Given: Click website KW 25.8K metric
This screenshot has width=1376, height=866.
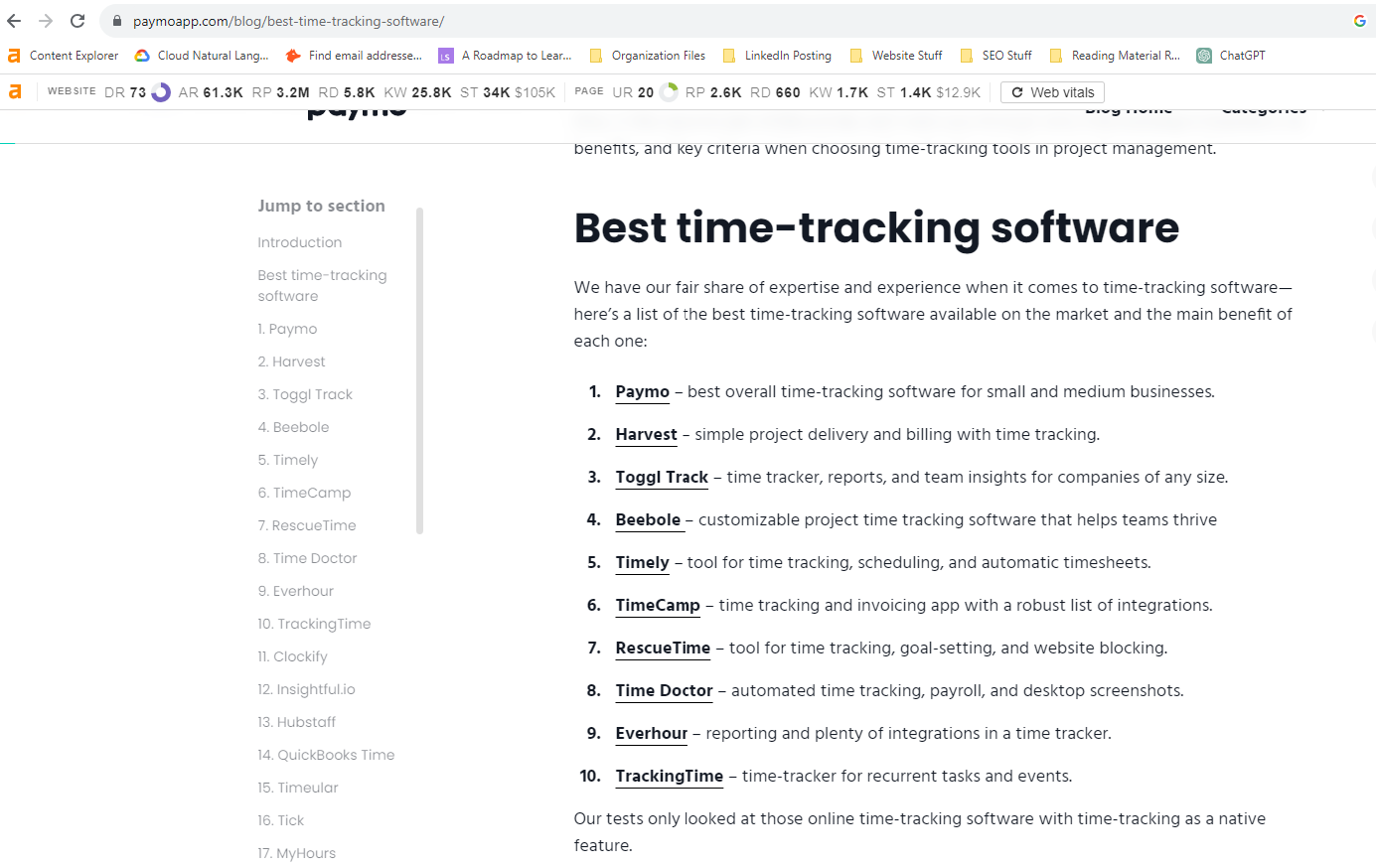Looking at the screenshot, I should pyautogui.click(x=417, y=92).
